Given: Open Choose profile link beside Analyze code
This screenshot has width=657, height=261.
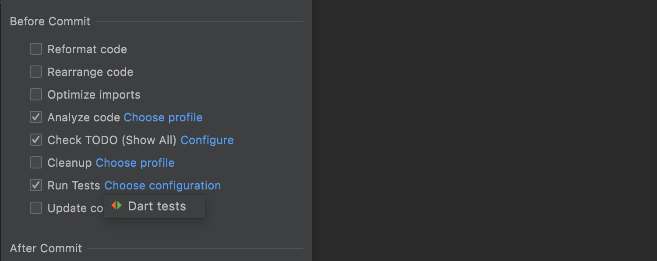Looking at the screenshot, I should (x=163, y=117).
